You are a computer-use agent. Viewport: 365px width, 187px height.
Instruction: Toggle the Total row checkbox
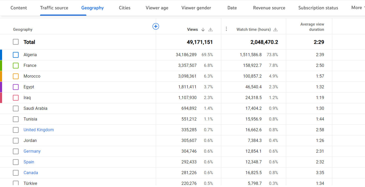(x=16, y=42)
